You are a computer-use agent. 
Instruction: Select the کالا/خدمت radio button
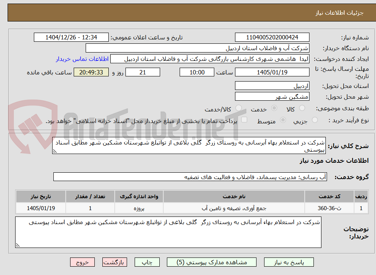click(239, 108)
